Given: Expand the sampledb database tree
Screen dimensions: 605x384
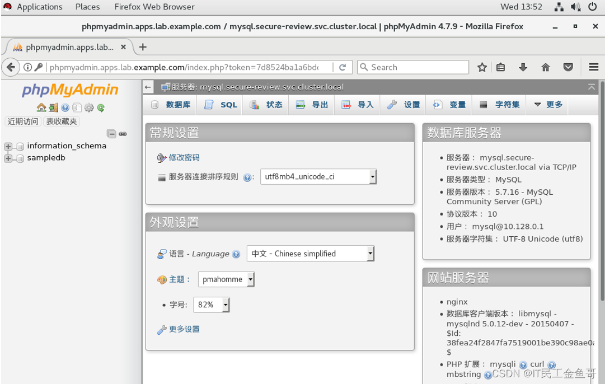Looking at the screenshot, I should 8,158.
